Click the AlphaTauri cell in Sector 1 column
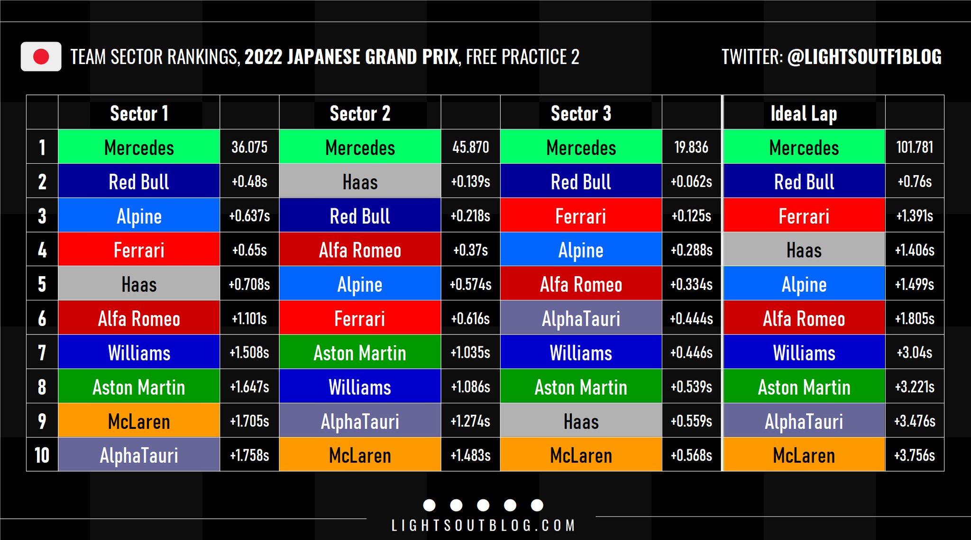 pos(139,455)
